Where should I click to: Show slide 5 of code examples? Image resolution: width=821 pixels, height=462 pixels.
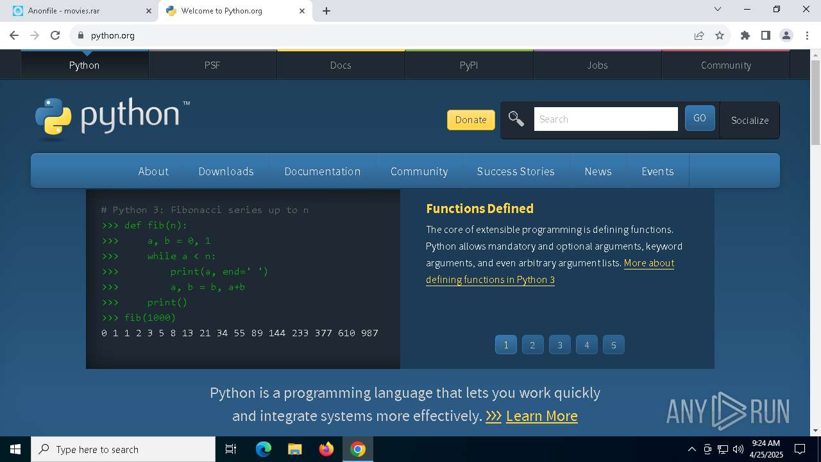[614, 345]
